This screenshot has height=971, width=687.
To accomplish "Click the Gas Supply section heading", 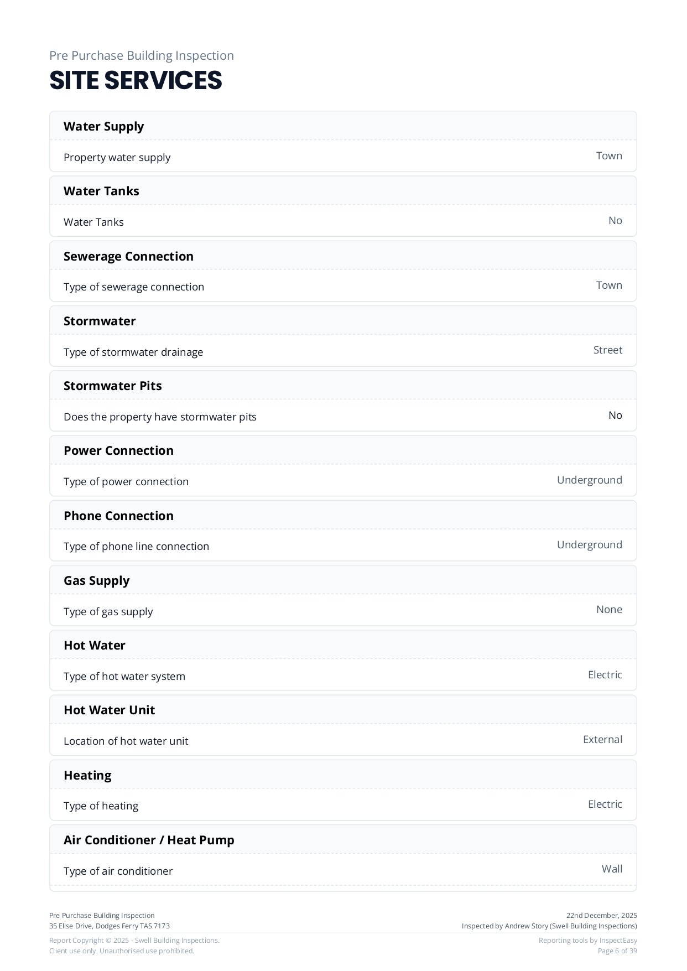I will coord(96,580).
